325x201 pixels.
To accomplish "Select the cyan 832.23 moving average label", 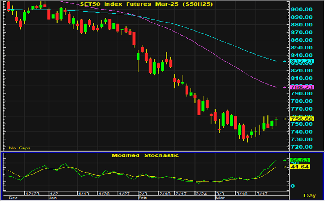I will (x=303, y=61).
